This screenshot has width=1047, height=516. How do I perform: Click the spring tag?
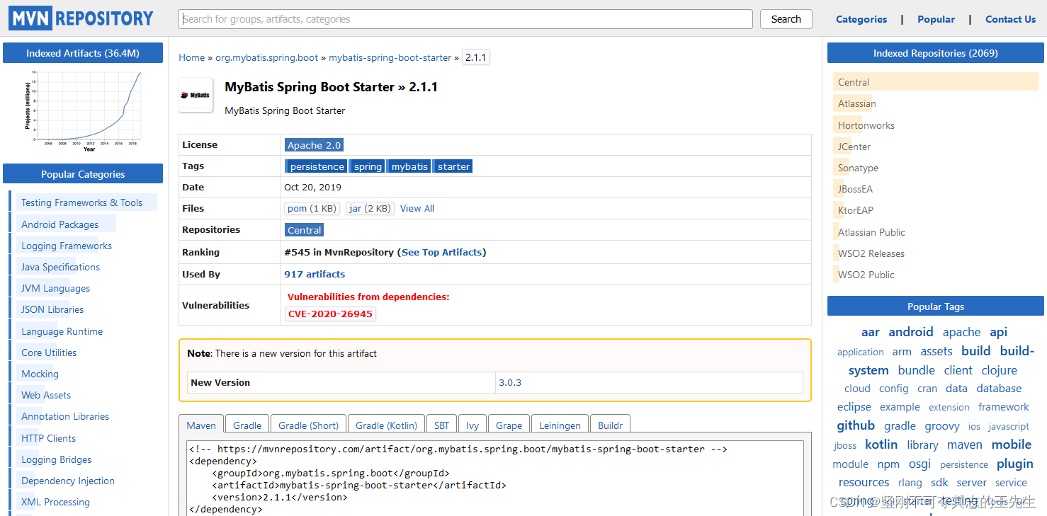(368, 166)
